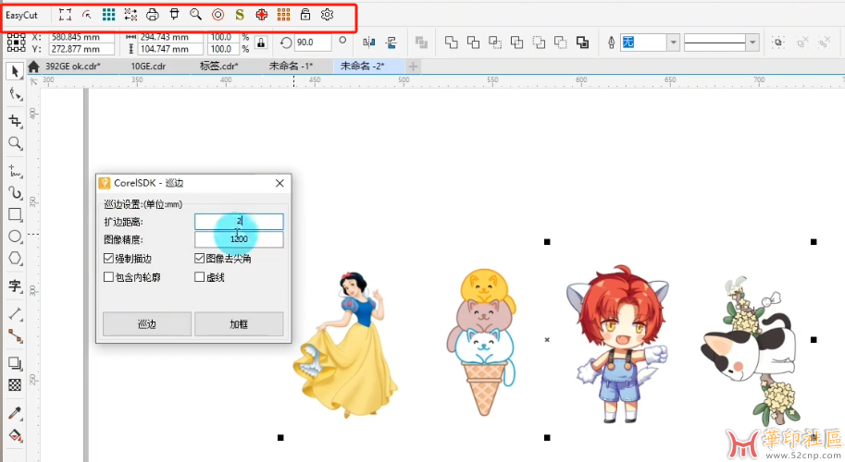Click the X position field 580.845 mm
The height and width of the screenshot is (462, 845).
81,37
